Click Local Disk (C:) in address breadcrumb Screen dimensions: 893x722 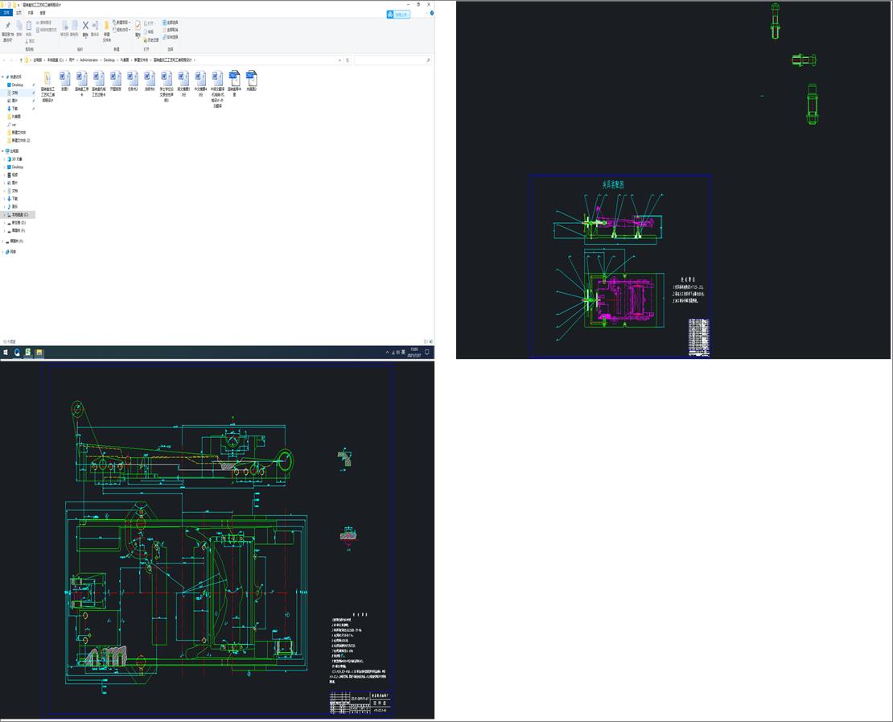56,60
